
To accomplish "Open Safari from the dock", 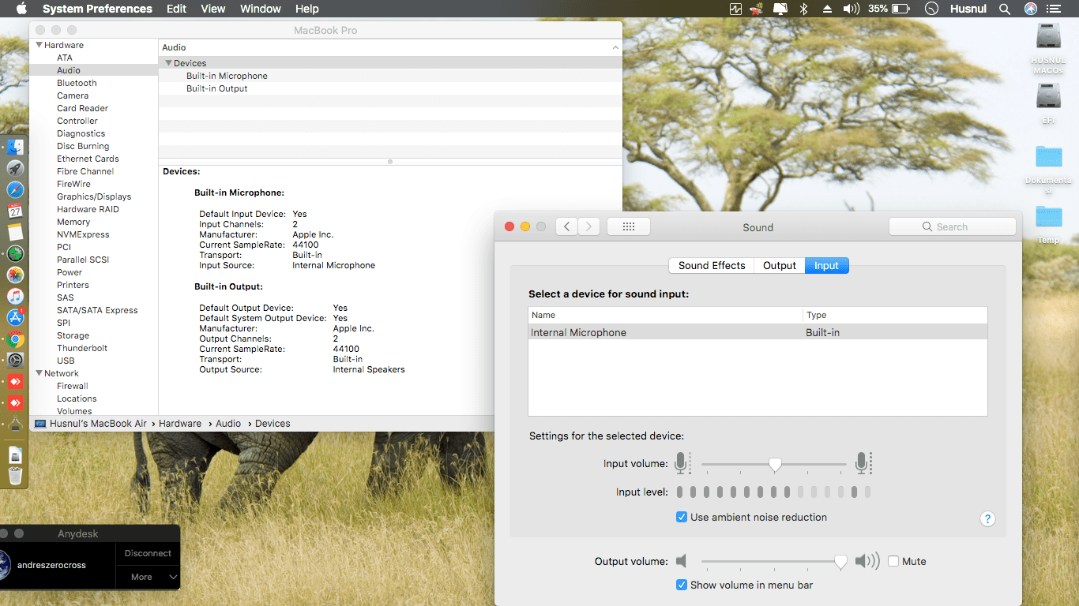I will click(x=15, y=190).
